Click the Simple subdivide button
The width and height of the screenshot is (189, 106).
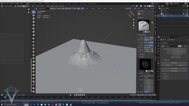tap(167, 65)
